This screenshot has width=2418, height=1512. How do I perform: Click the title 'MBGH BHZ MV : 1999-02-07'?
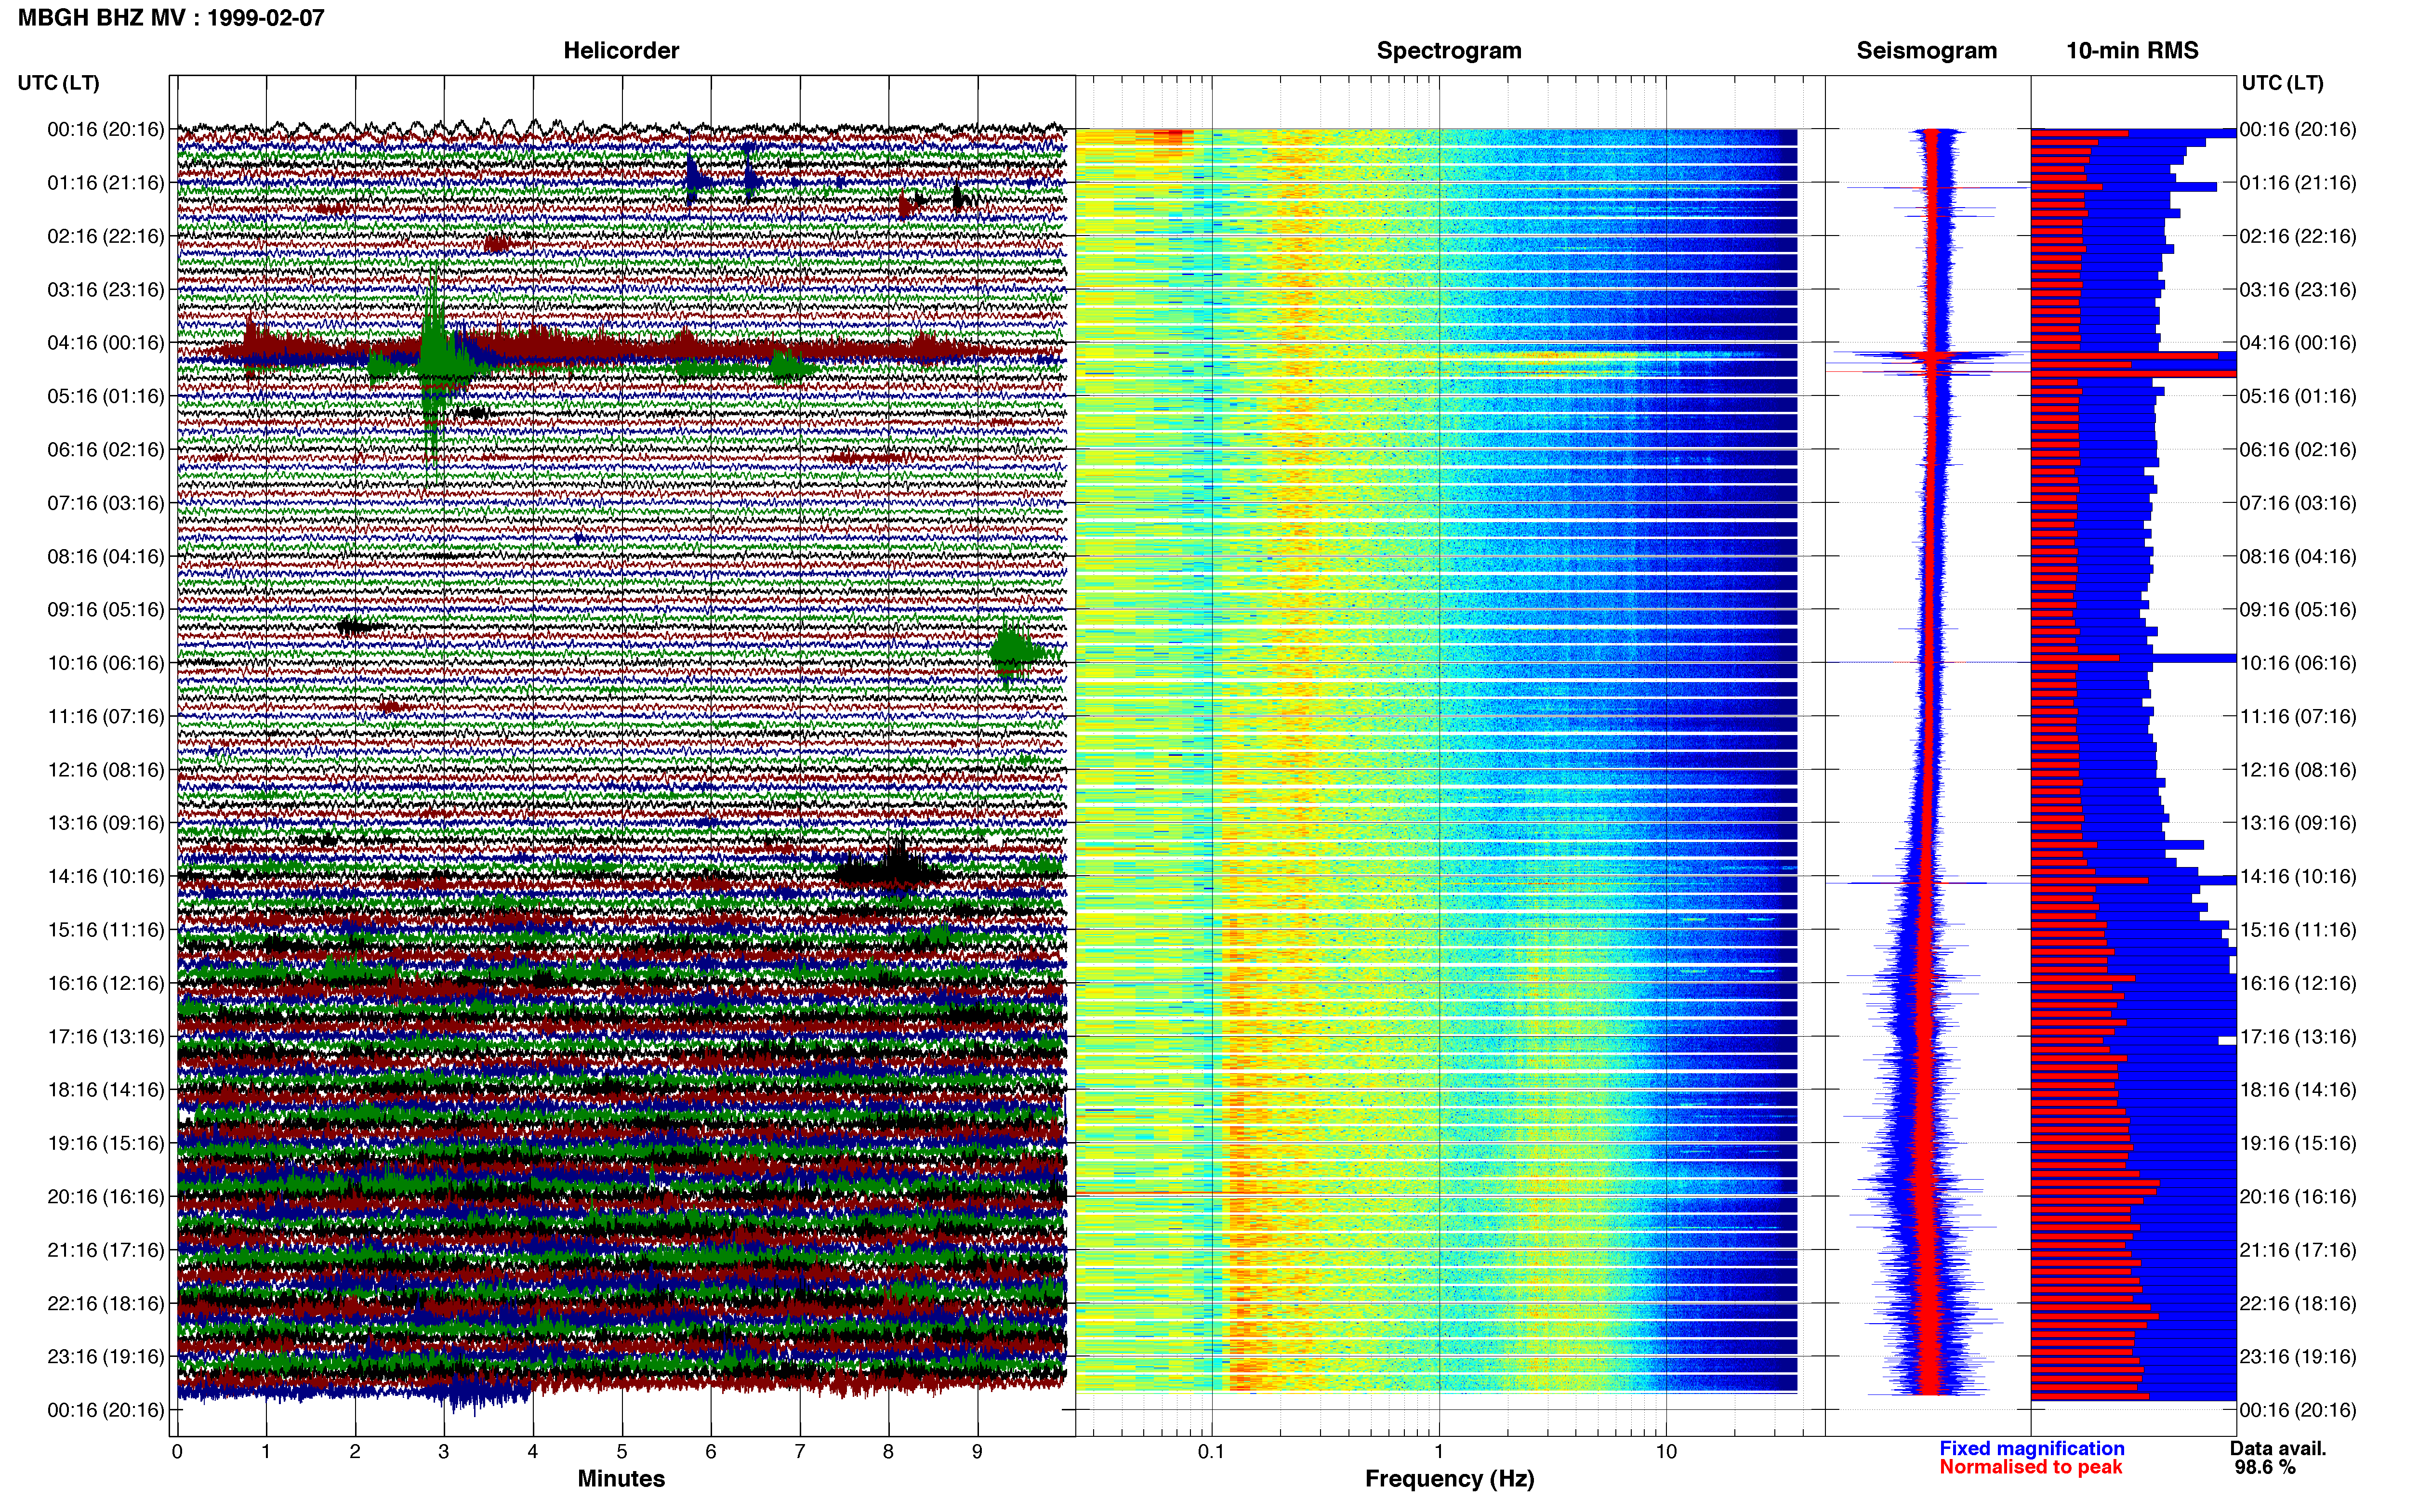coord(171,18)
